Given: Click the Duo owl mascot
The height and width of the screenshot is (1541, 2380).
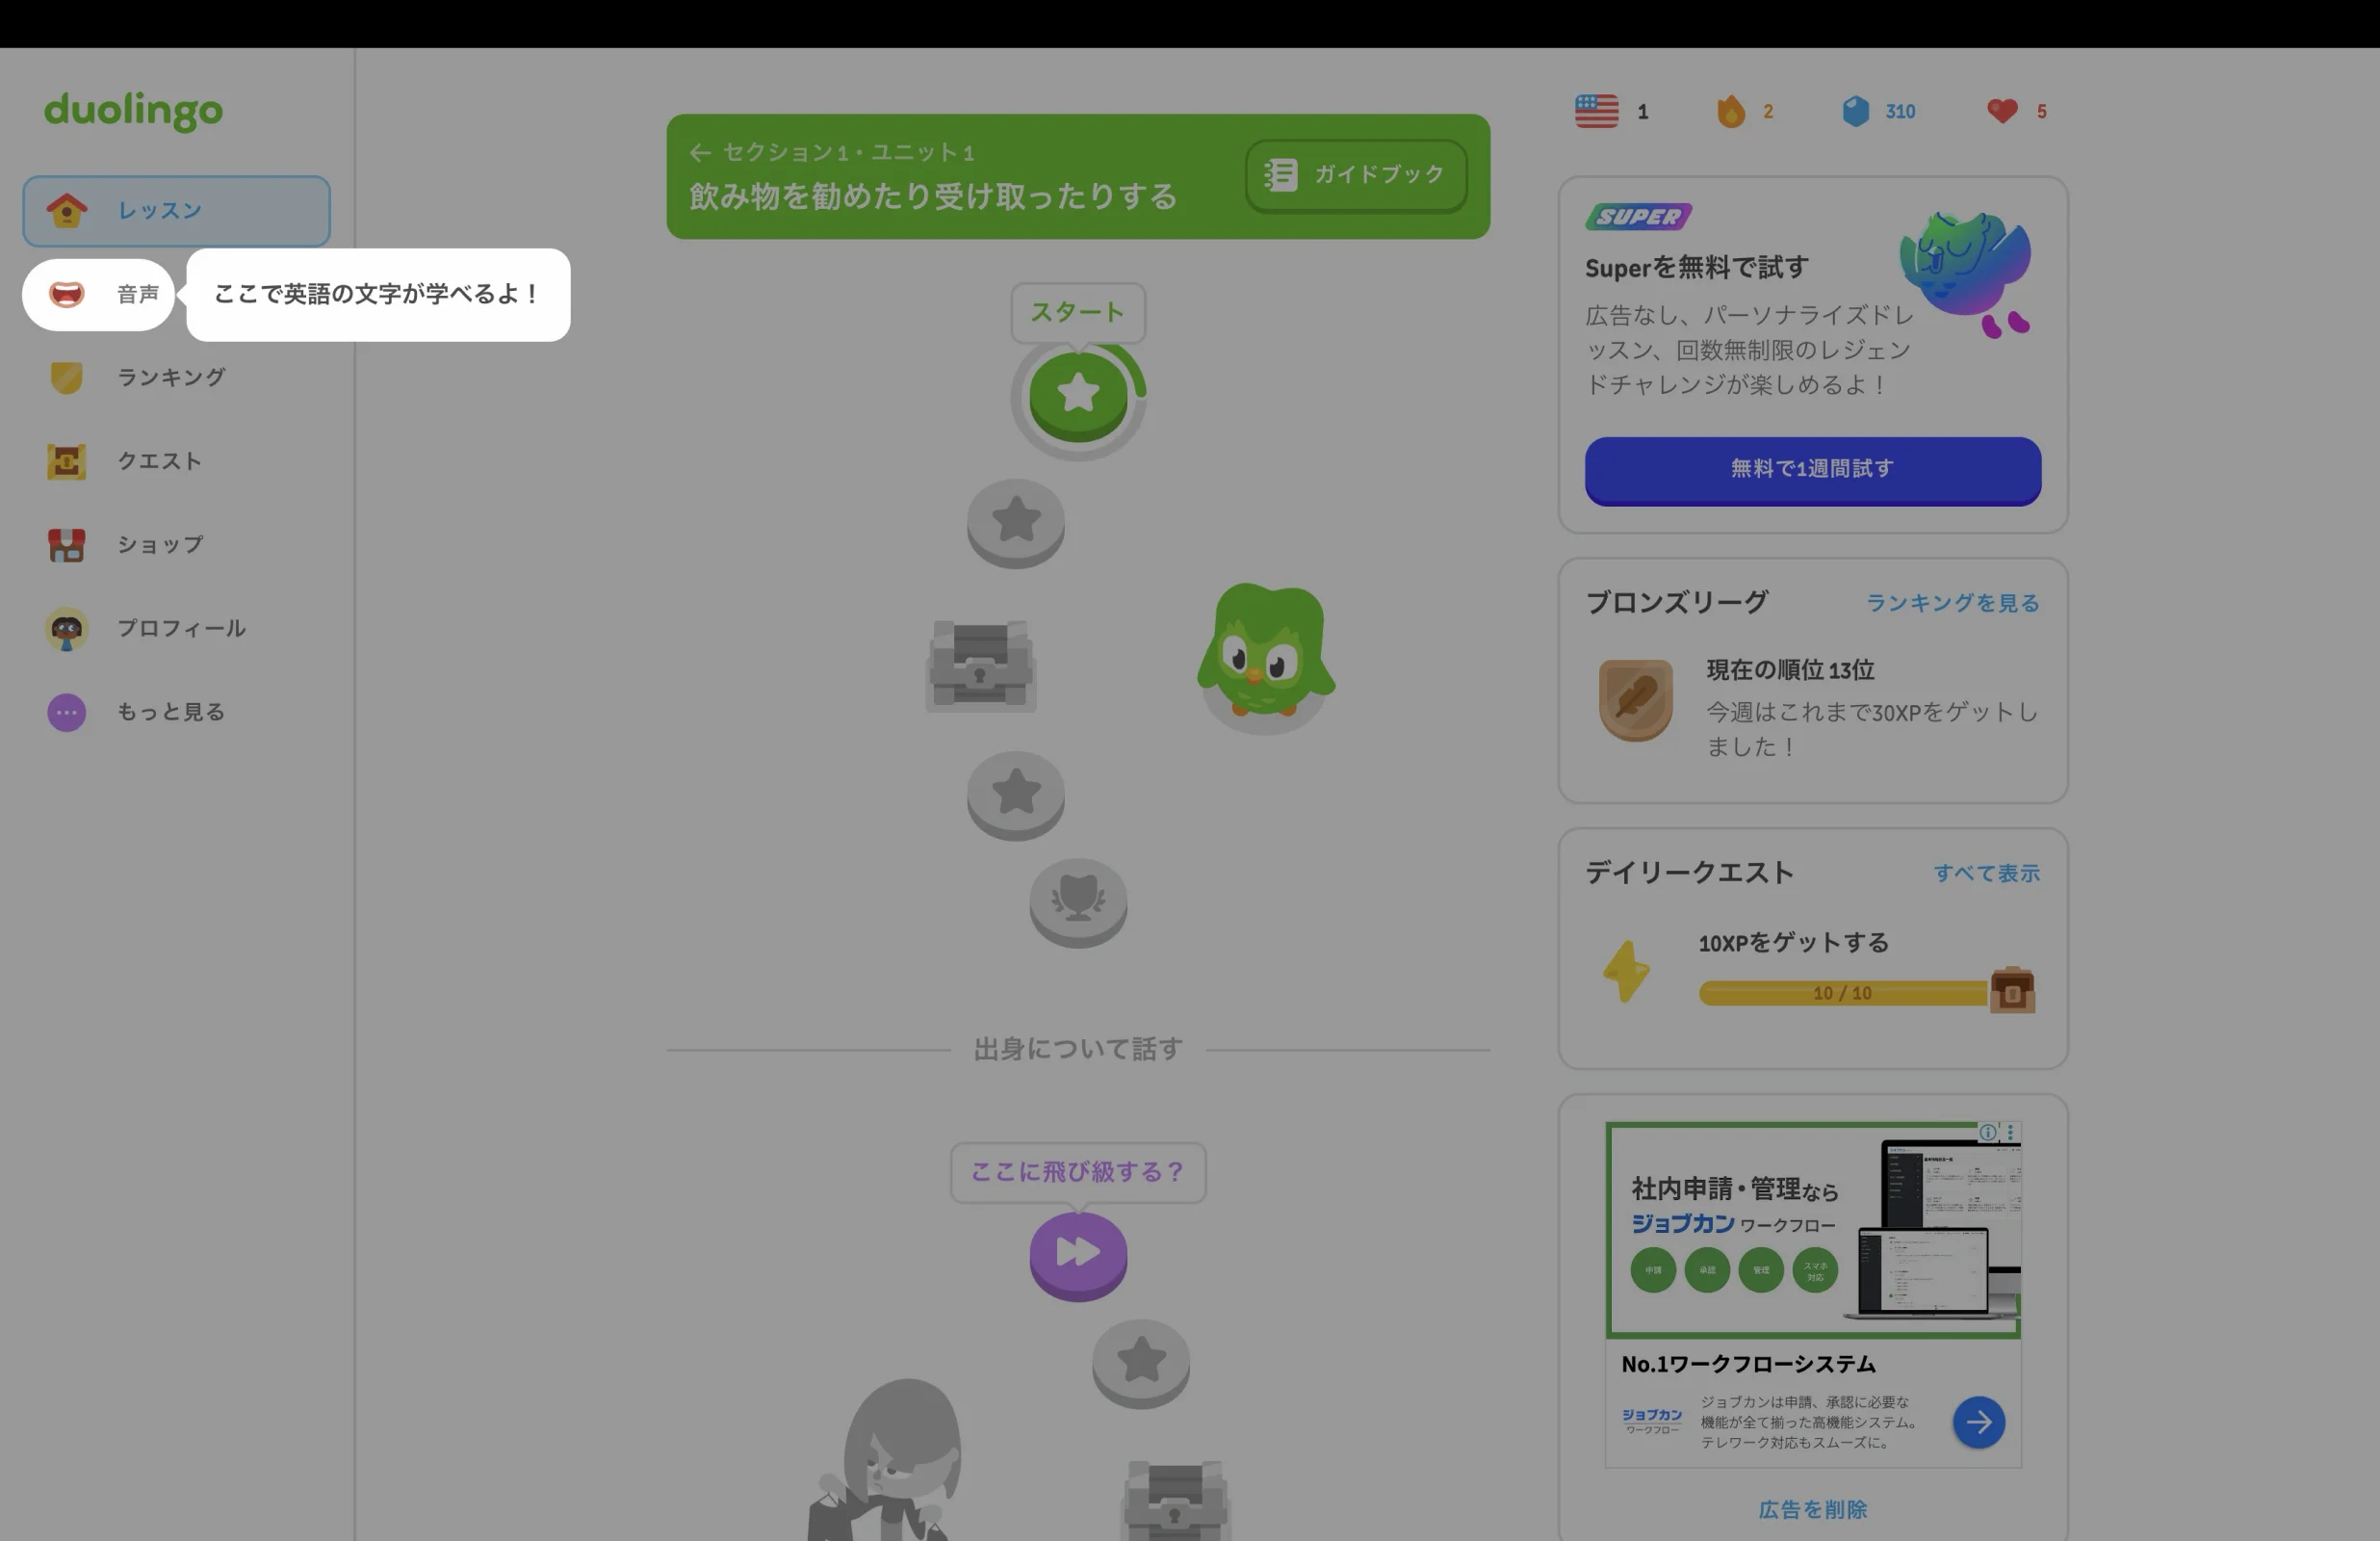Looking at the screenshot, I should pos(1265,652).
